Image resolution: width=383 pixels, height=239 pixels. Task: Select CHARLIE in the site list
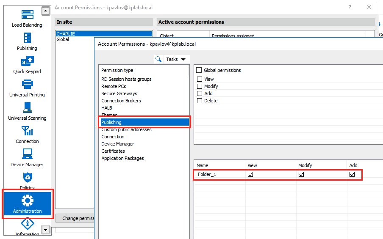104,33
